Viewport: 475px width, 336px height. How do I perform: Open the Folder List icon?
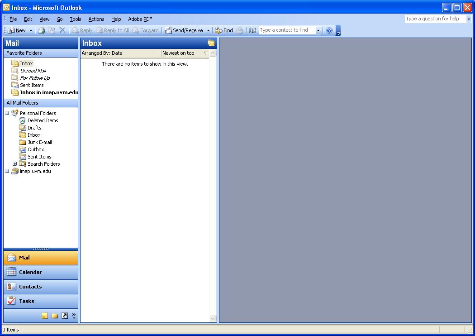(54, 315)
